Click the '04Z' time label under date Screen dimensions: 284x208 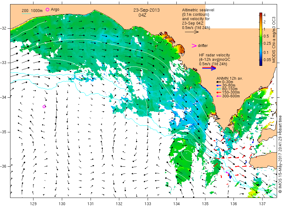142,15
